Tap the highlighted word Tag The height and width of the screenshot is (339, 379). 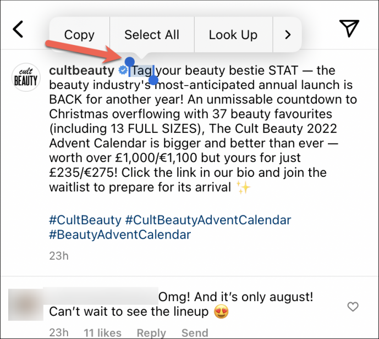point(142,71)
